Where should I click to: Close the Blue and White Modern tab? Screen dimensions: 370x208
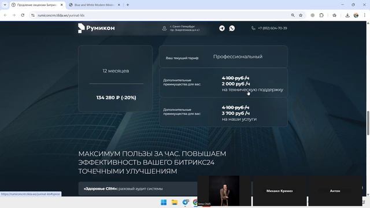point(119,5)
